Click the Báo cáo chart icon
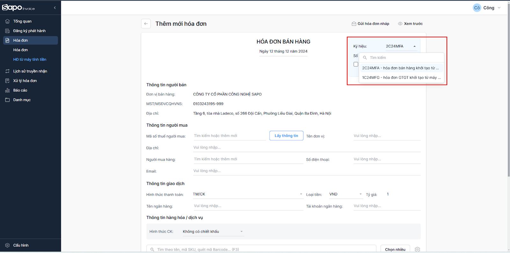 pos(7,90)
